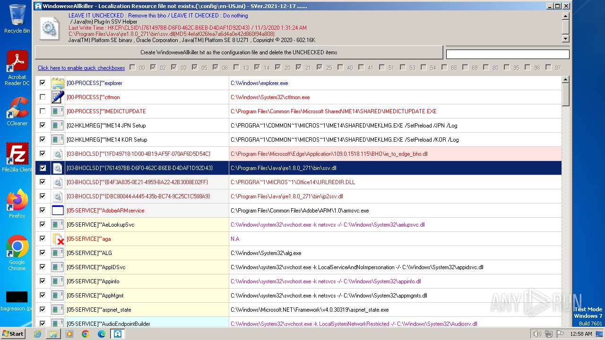Open FileZilla Client desktop shortcut

tap(17, 157)
